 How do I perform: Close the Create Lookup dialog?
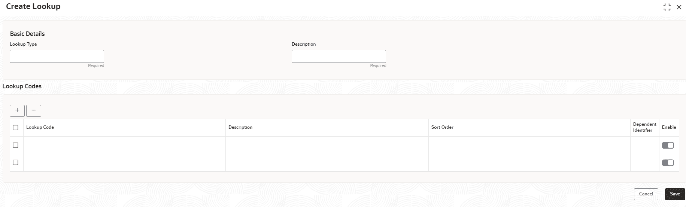pos(679,7)
